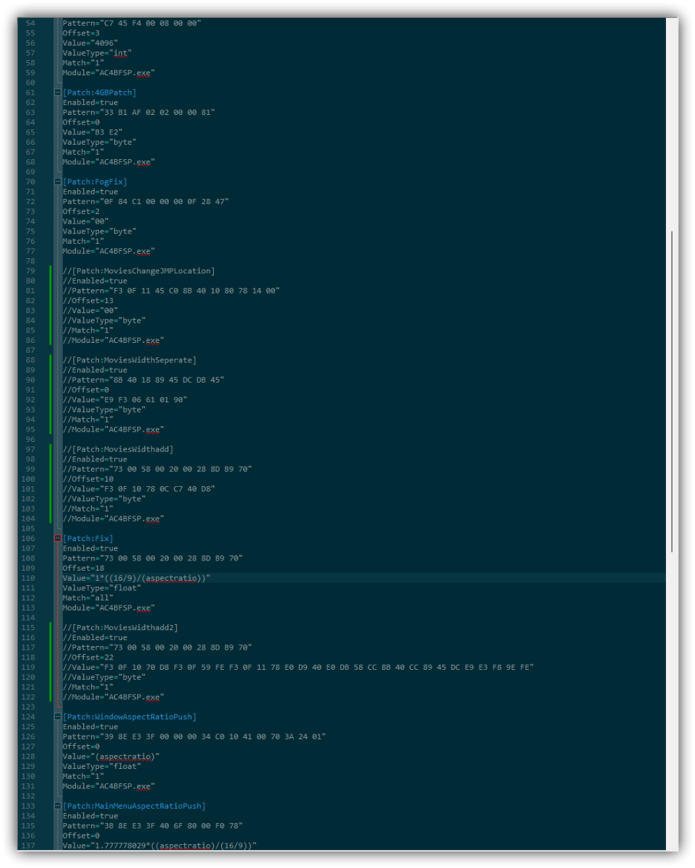Click Pattern="0F 84 C1 00 00 00 0F 28 47"

[x=146, y=201]
